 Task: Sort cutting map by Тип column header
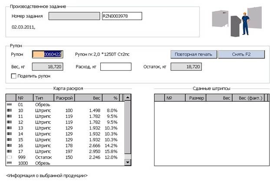[x=44, y=98]
